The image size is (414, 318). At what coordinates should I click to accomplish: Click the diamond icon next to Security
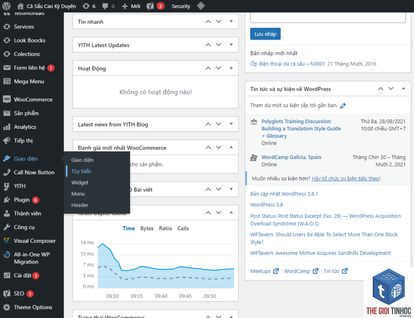pyautogui.click(x=201, y=6)
